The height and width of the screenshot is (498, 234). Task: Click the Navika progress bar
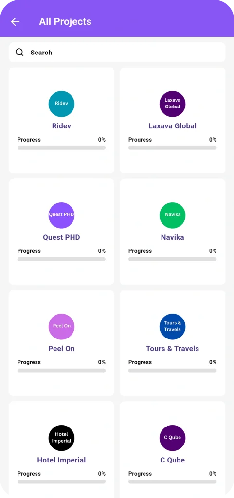point(172,259)
